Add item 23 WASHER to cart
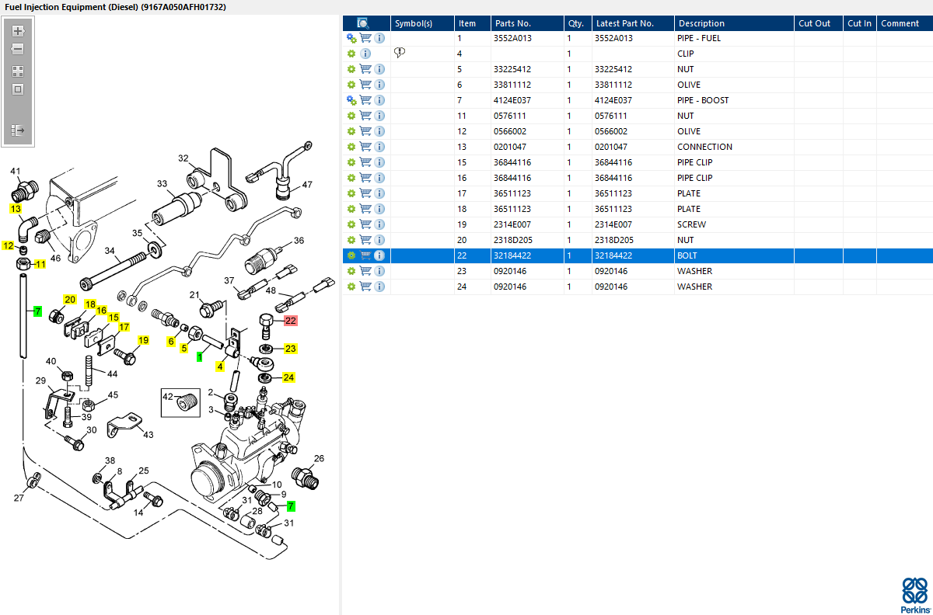 pyautogui.click(x=365, y=271)
